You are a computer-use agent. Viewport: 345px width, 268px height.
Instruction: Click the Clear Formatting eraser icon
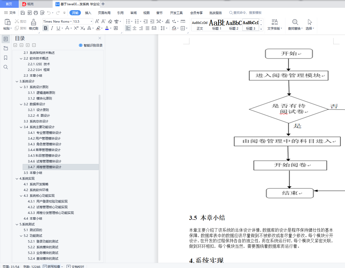click(110, 21)
